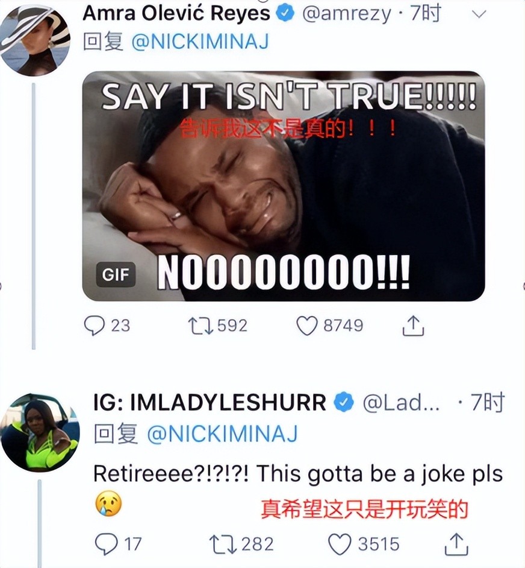Screen dimensions: 525x568
Task: Open IMLADYLESHURR's profile avatar
Action: pyautogui.click(x=40, y=433)
